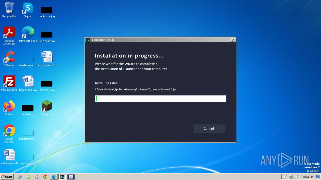Close the TLauncher Setup window

(x=233, y=40)
